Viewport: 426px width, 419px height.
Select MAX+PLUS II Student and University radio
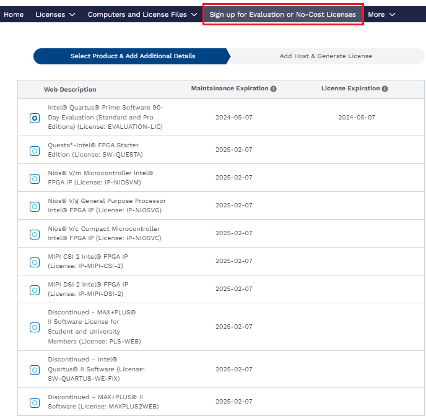[x=35, y=327]
